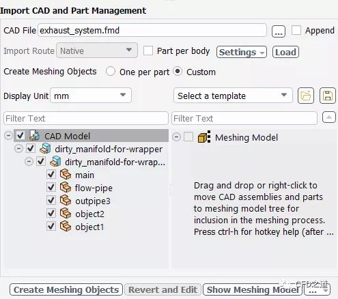
Task: Click the CAD File input field
Action: coord(152,30)
